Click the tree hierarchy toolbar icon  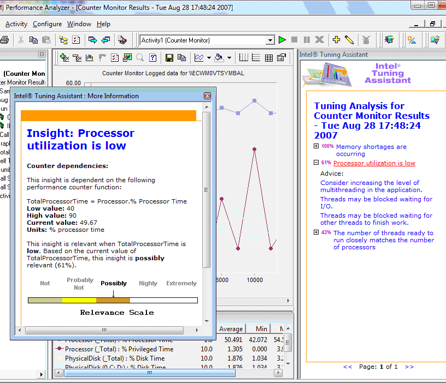point(63,40)
